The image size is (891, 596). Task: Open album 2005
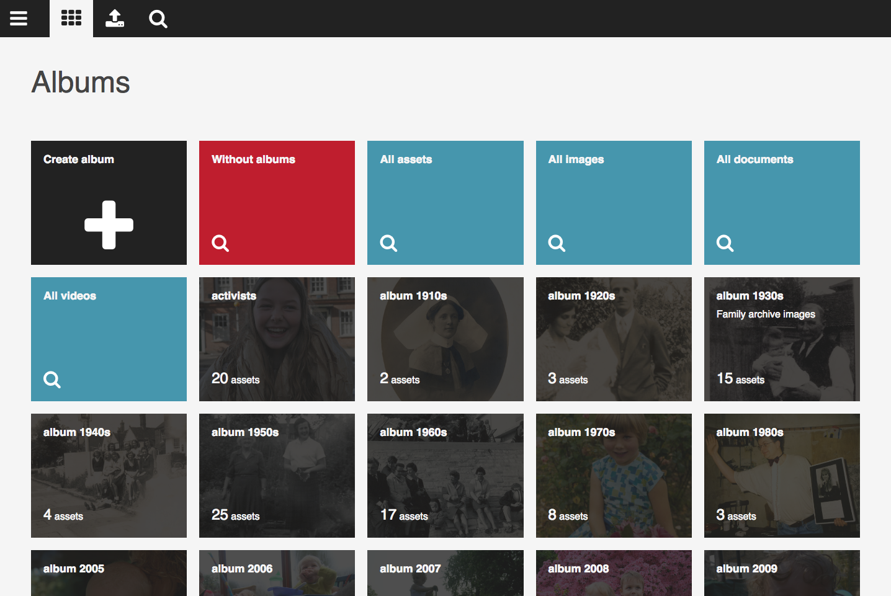click(x=109, y=573)
